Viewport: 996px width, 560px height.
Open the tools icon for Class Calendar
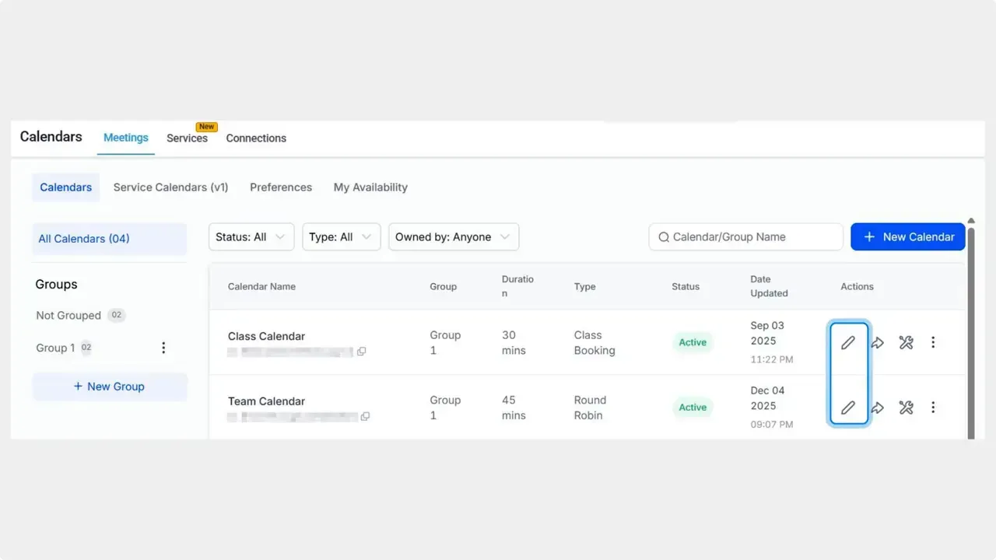click(x=906, y=343)
